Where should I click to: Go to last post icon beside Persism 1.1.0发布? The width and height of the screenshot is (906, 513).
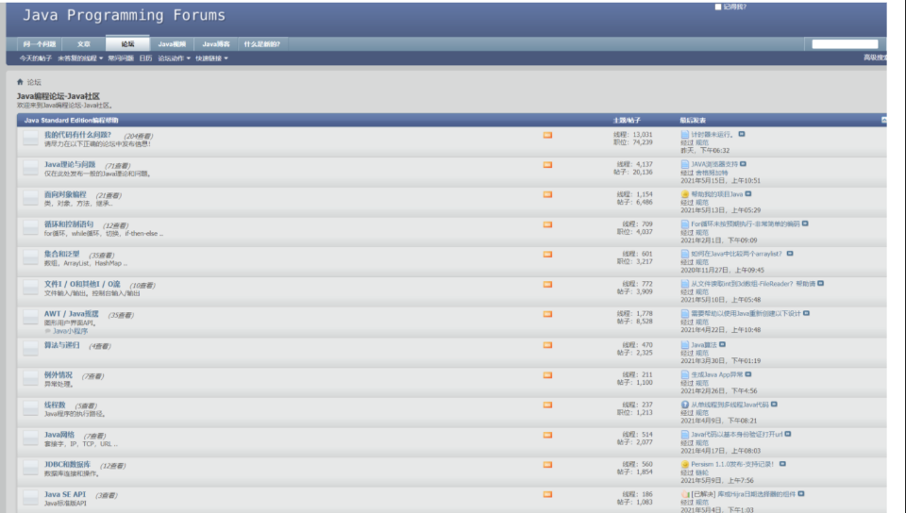782,464
